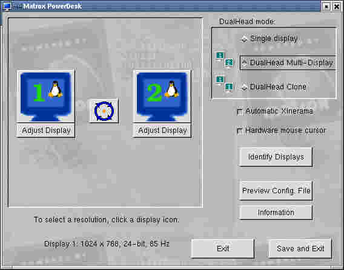Click 'To select a resolution' hint text
Screen dimensions: 344x270
point(107,219)
